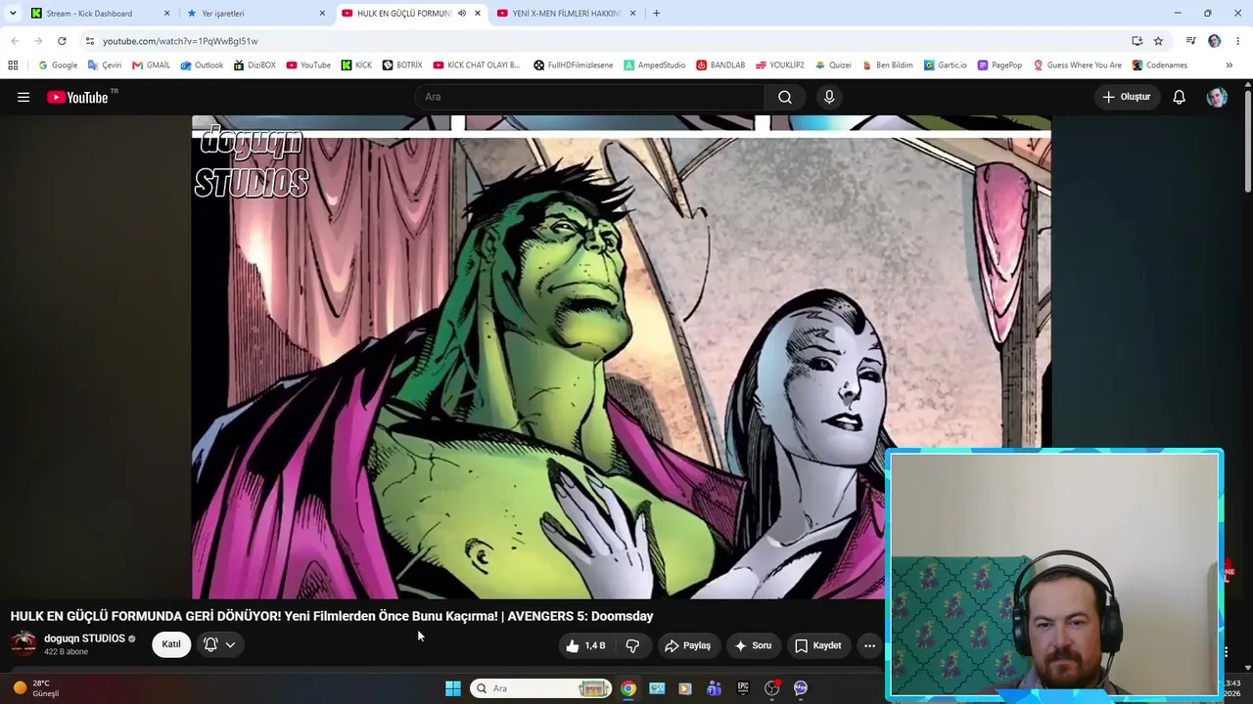Screen dimensions: 1253x704
Task: Open more actions three-dot menu under video
Action: point(869,645)
